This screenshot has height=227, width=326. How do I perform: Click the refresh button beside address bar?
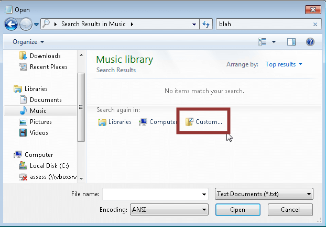(x=206, y=24)
